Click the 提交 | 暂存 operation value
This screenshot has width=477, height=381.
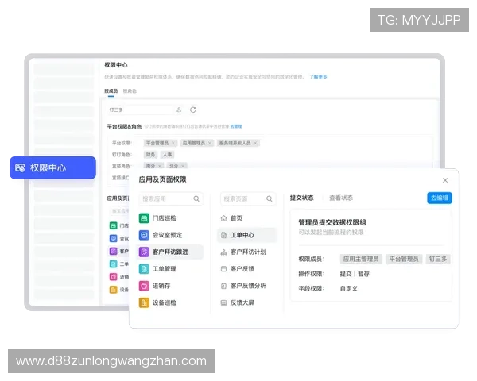pos(355,274)
